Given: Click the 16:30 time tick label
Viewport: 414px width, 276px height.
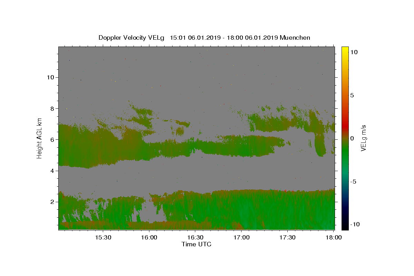Looking at the screenshot, I should (x=195, y=237).
